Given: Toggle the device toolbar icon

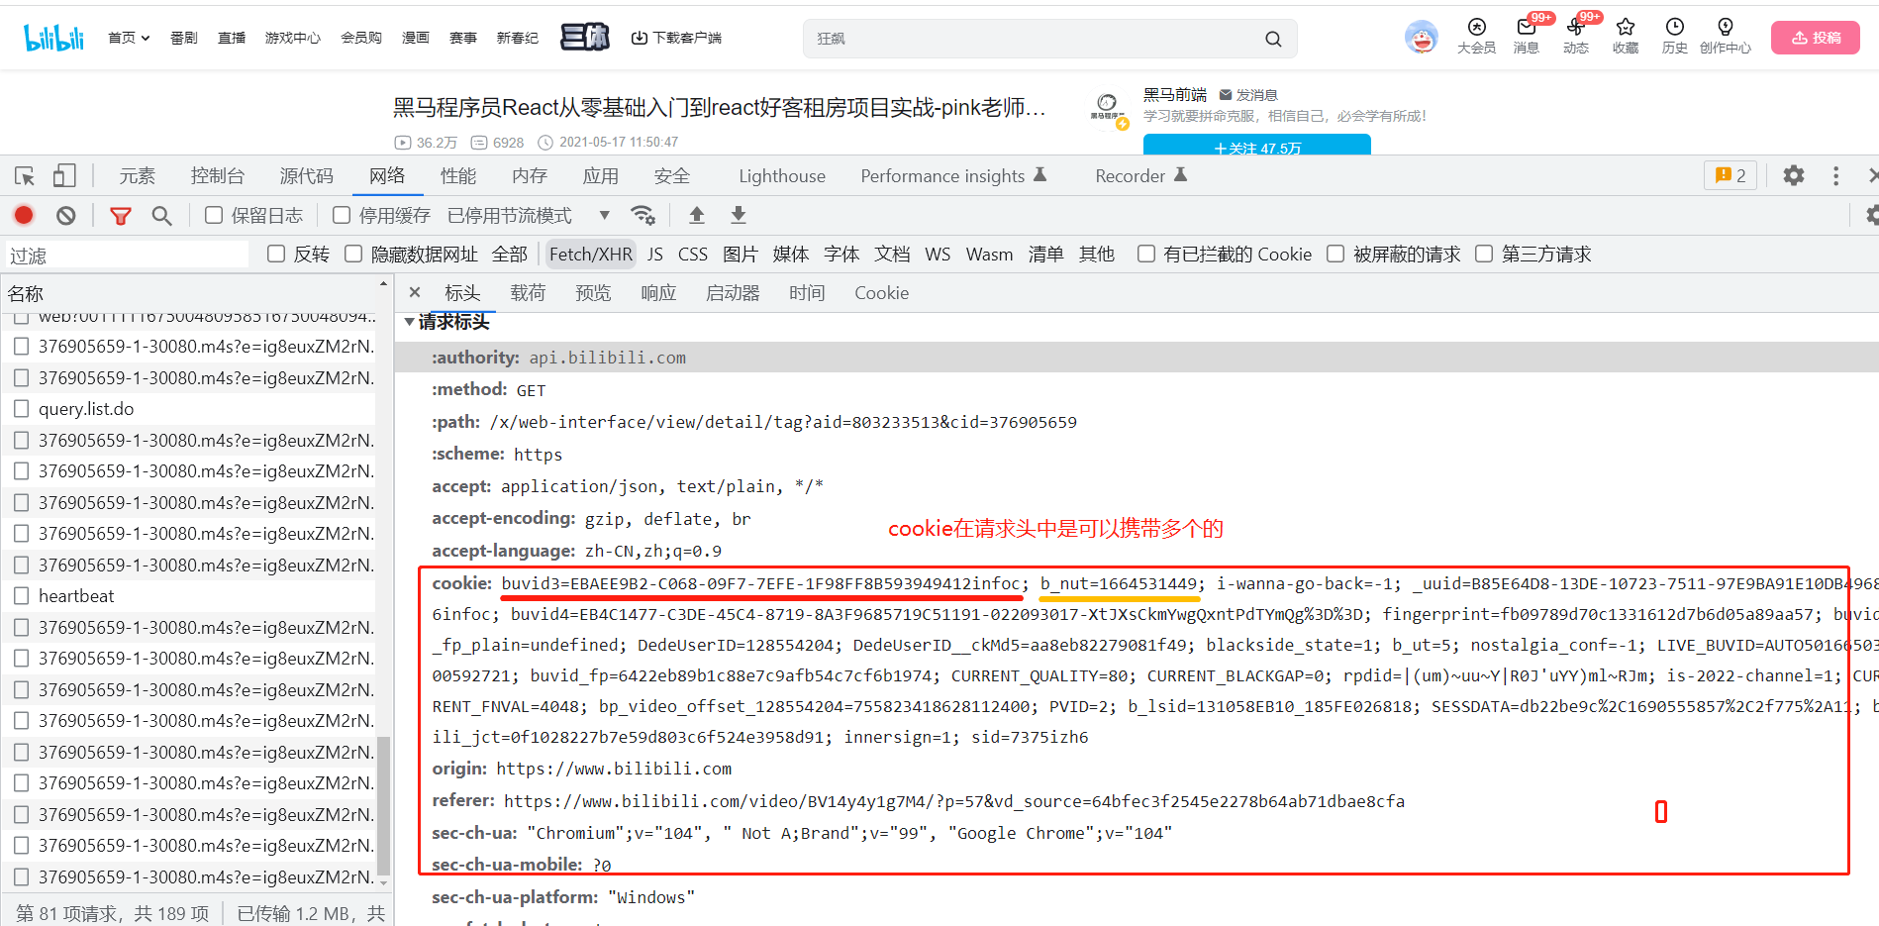Looking at the screenshot, I should point(64,176).
